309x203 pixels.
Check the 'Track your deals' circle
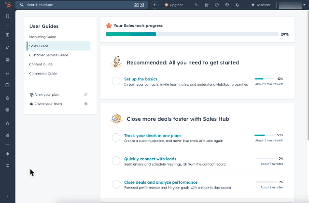point(116,138)
